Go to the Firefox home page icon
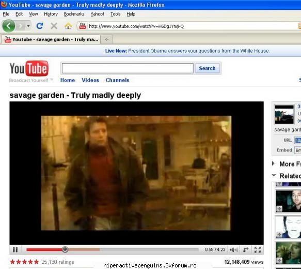The height and width of the screenshot is (269, 301). click(x=68, y=26)
